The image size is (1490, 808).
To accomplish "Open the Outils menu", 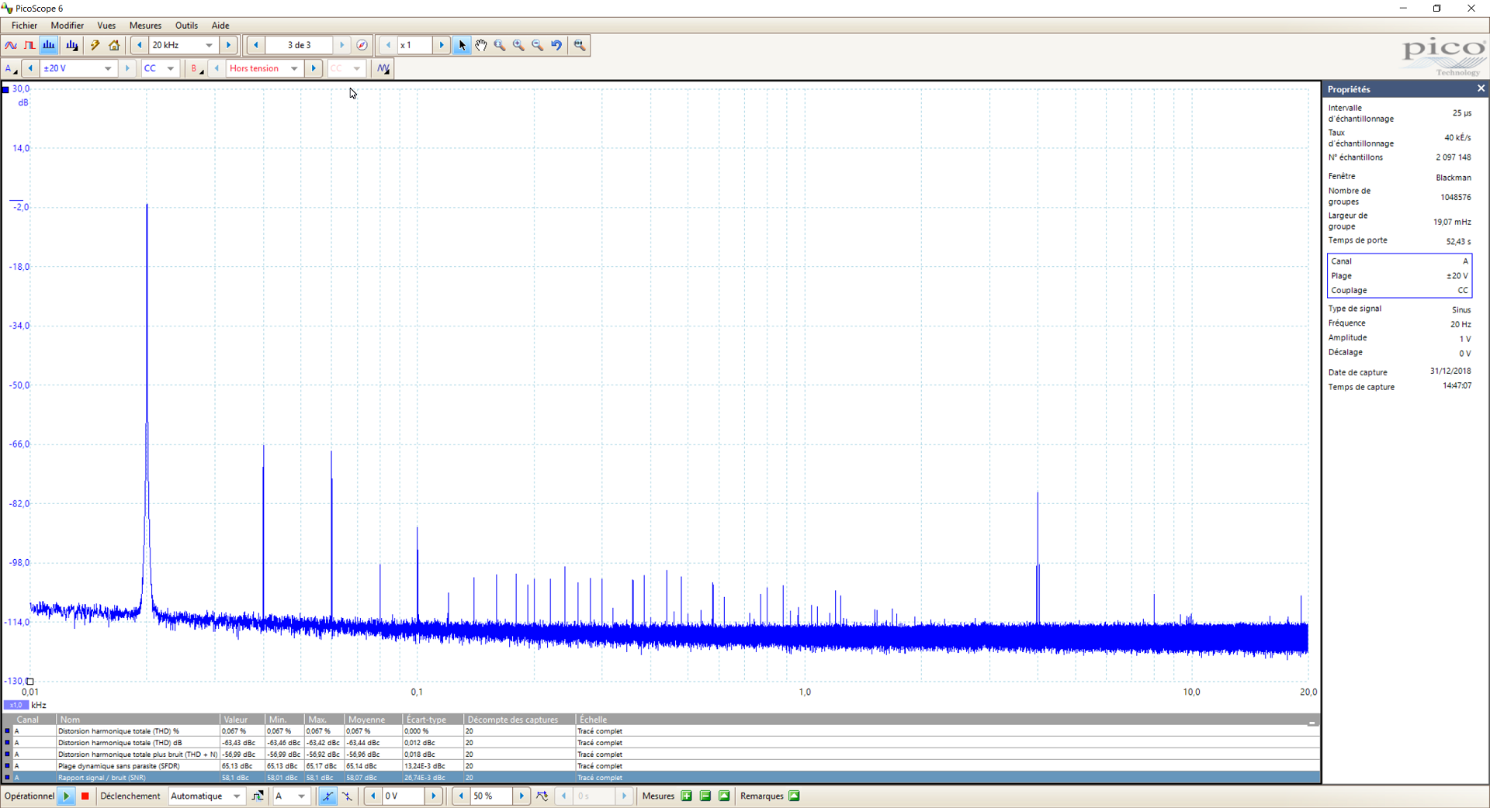I will [x=186, y=26].
